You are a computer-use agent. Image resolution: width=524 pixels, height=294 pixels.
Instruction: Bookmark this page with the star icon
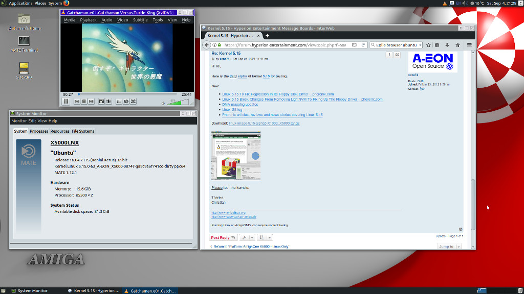click(428, 45)
